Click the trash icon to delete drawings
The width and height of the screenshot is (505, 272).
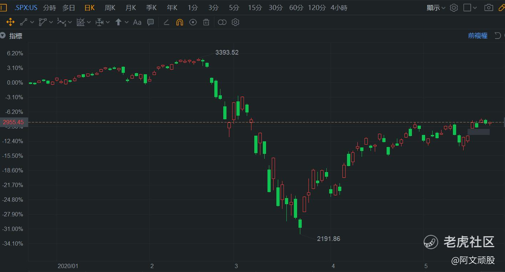pos(206,22)
